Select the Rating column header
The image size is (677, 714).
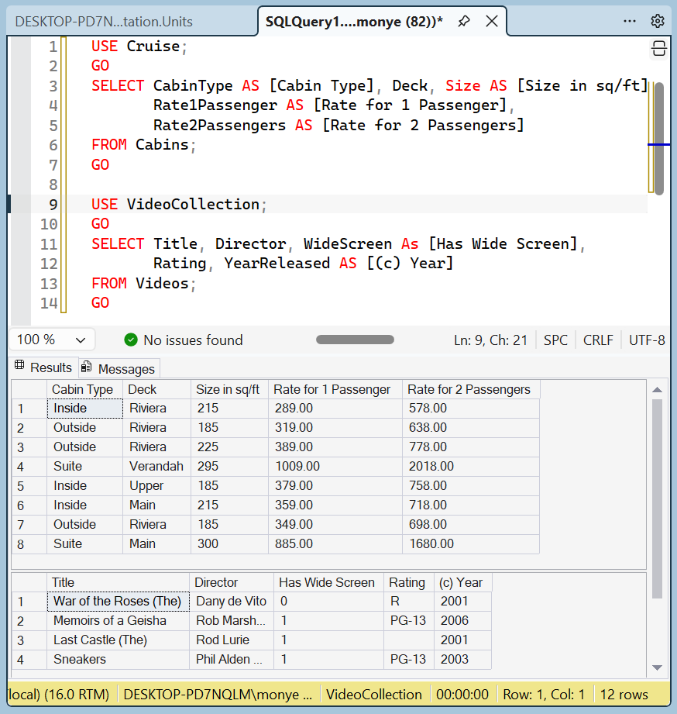[409, 582]
